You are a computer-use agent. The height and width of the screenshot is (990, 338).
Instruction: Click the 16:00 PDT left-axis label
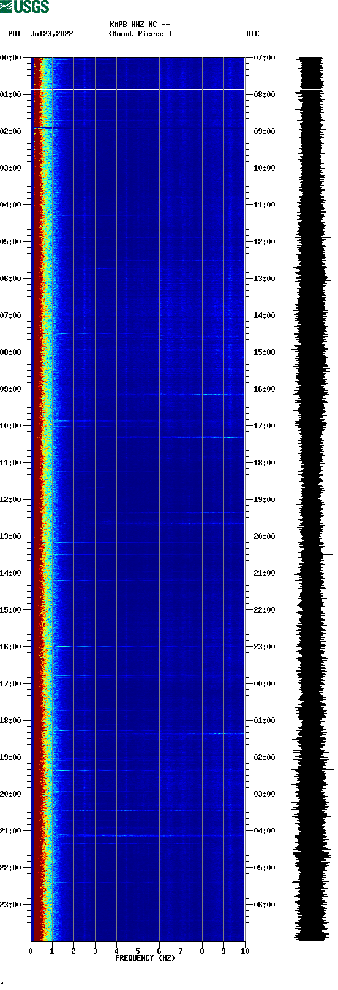click(10, 647)
